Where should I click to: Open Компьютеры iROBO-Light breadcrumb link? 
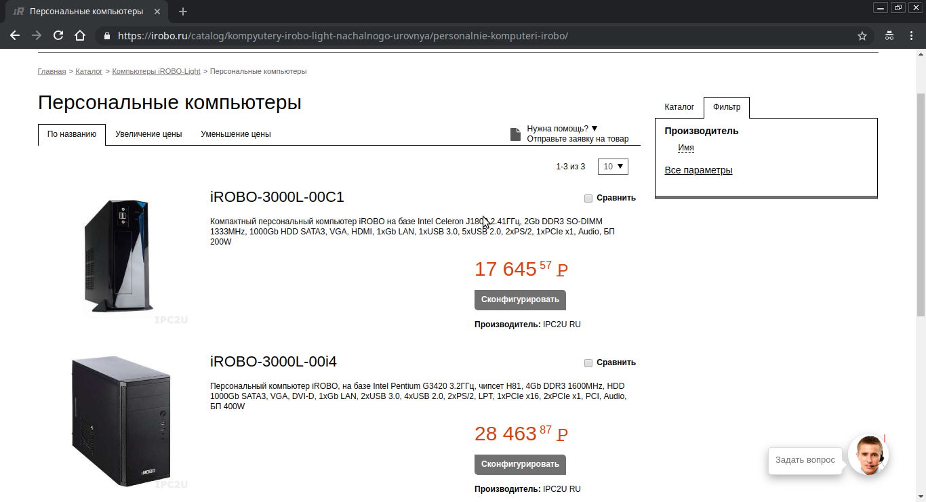[156, 71]
